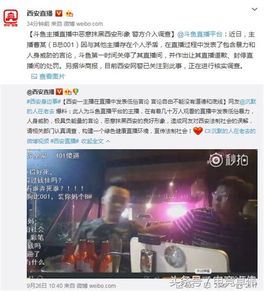Play the embedded 秒拍 video thumbnail

[x=142, y=214]
